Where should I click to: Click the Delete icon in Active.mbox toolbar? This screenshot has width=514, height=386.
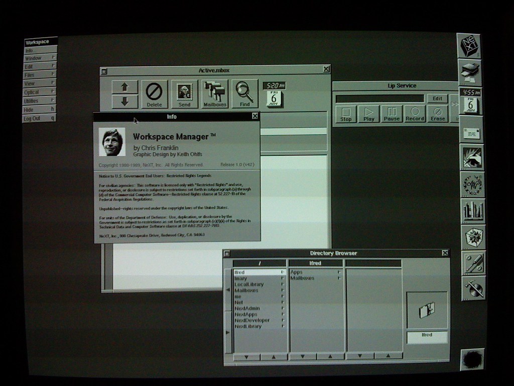[x=154, y=94]
